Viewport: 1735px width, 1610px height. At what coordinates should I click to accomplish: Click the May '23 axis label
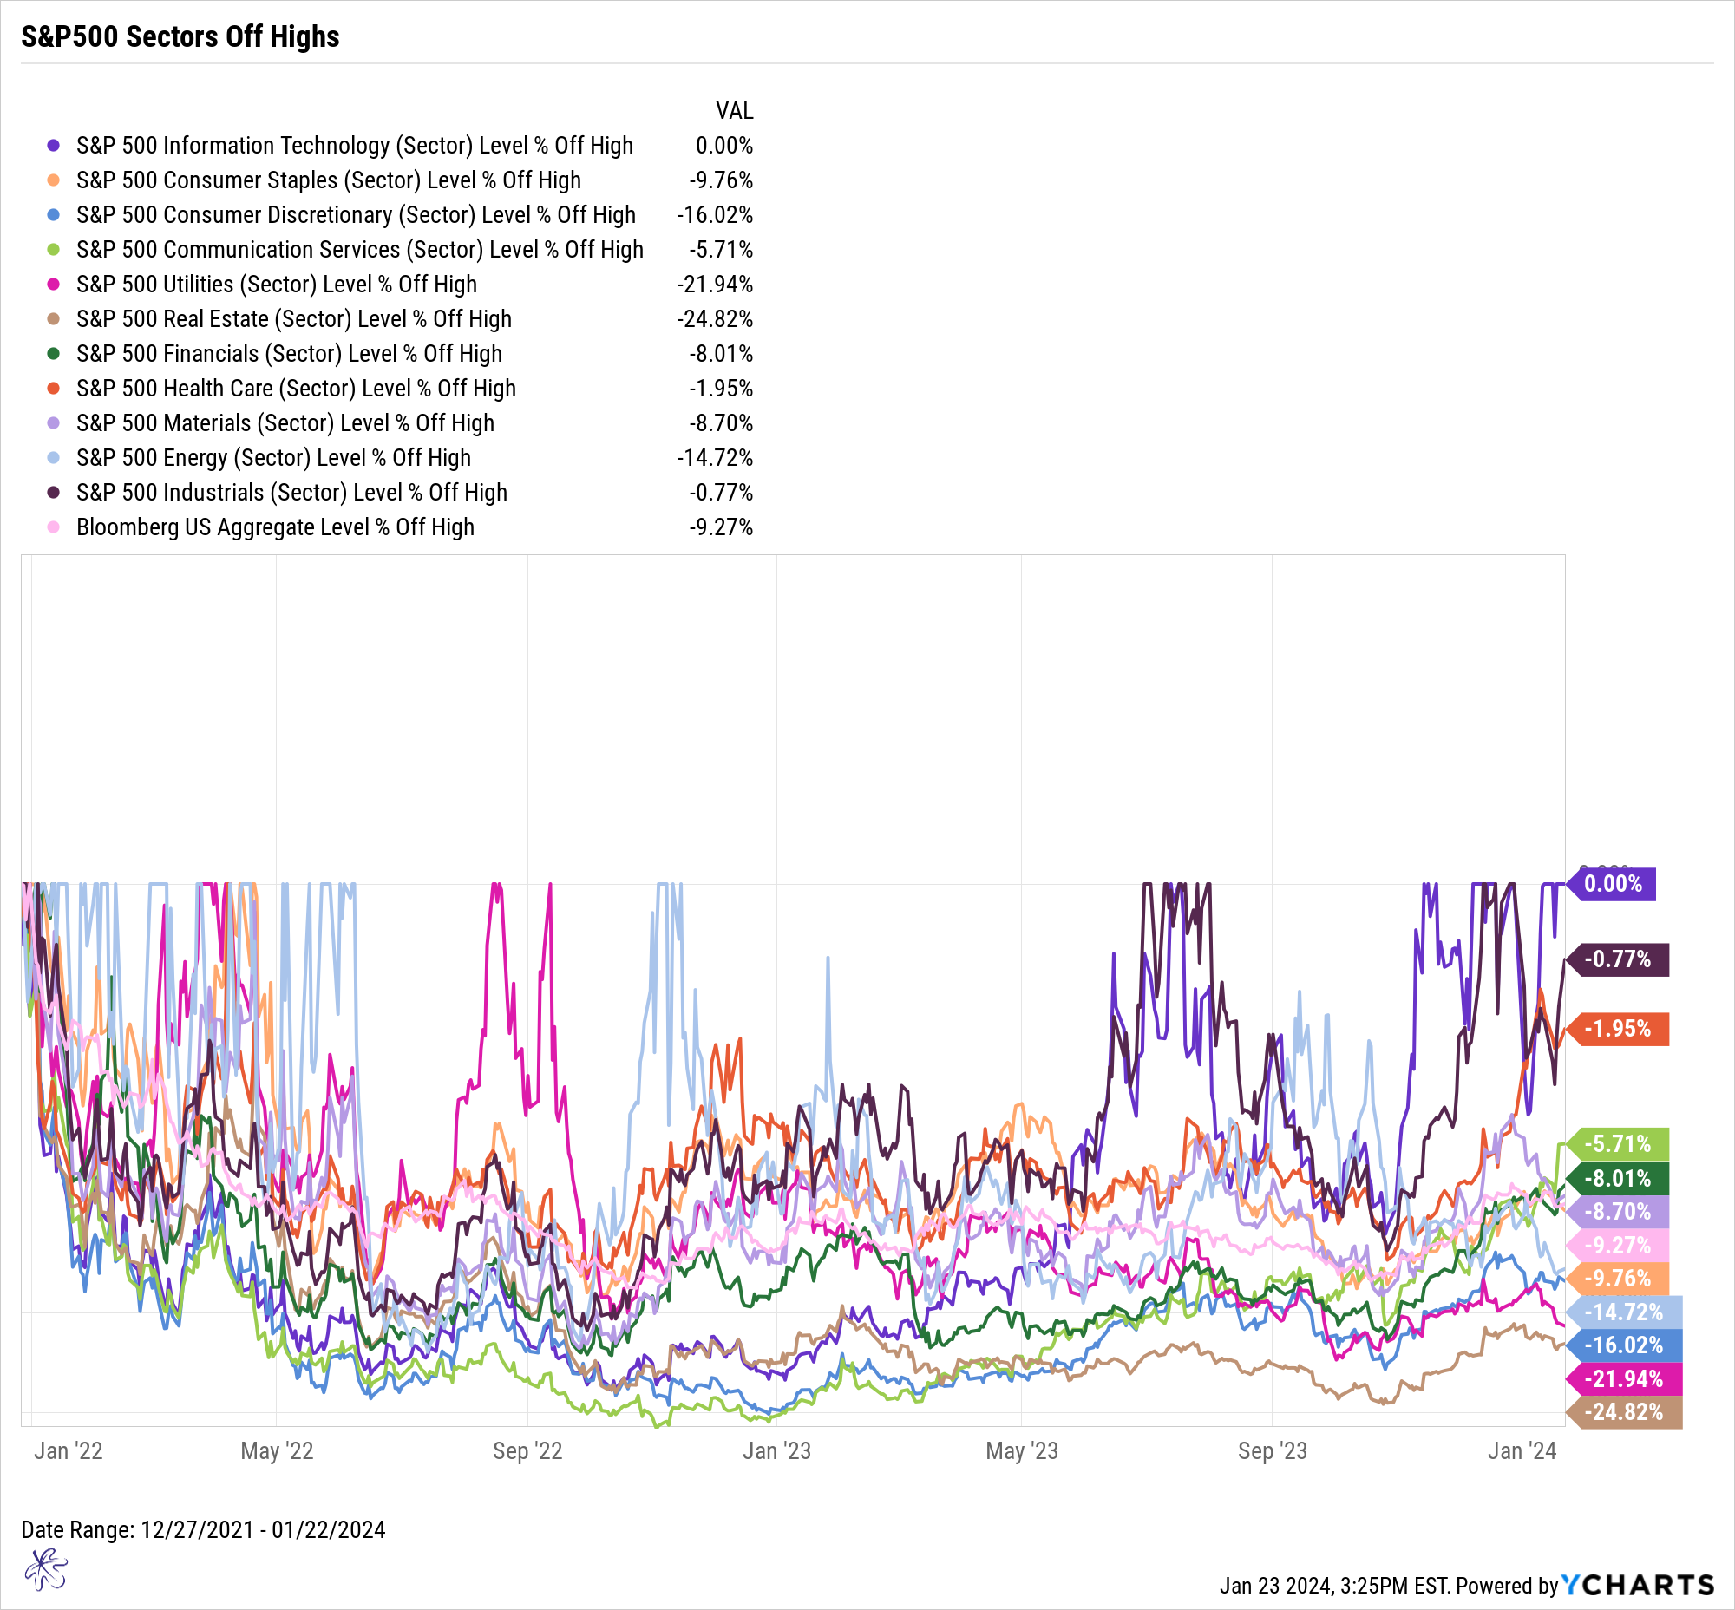(1021, 1451)
